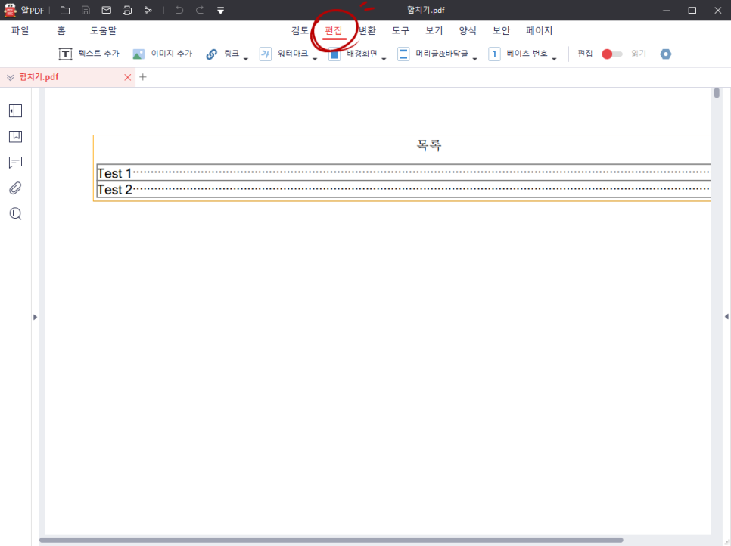Expand the 워터마크 dropdown arrow
Screen dimensions: 731x546
315,59
